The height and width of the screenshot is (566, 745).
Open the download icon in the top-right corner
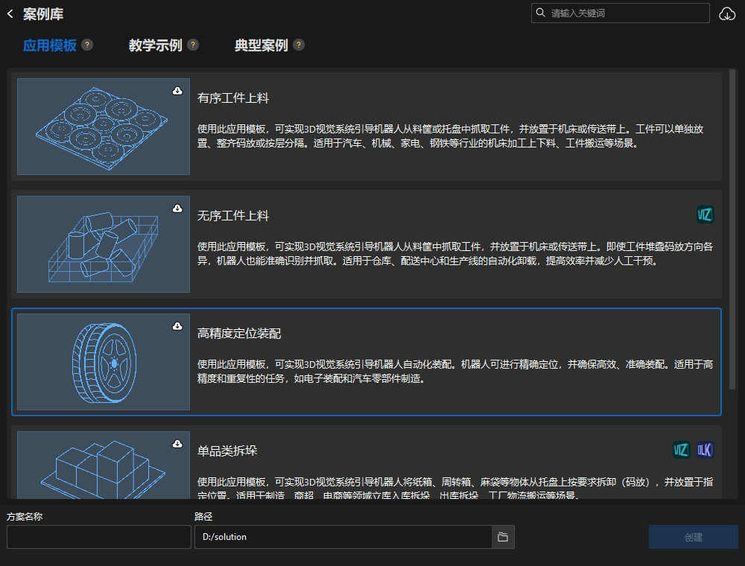[727, 13]
